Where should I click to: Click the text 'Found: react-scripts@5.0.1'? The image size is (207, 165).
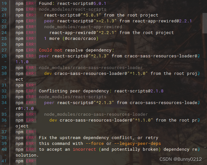click(72, 4)
